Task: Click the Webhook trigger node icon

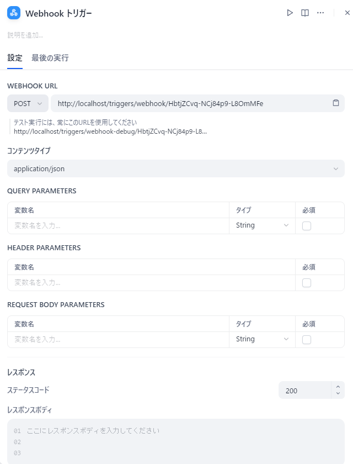Action: pos(14,13)
